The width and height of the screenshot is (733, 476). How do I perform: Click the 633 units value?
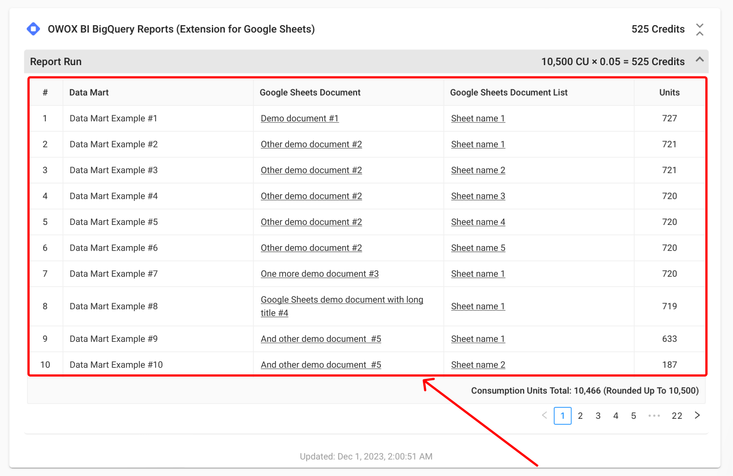tap(669, 339)
